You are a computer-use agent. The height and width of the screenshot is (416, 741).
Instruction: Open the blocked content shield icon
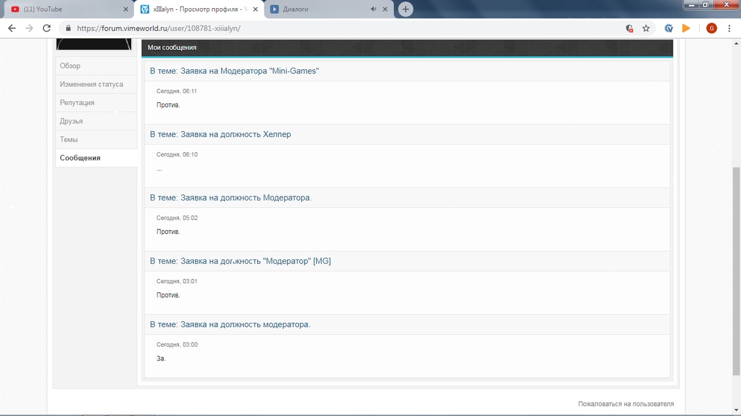[629, 28]
